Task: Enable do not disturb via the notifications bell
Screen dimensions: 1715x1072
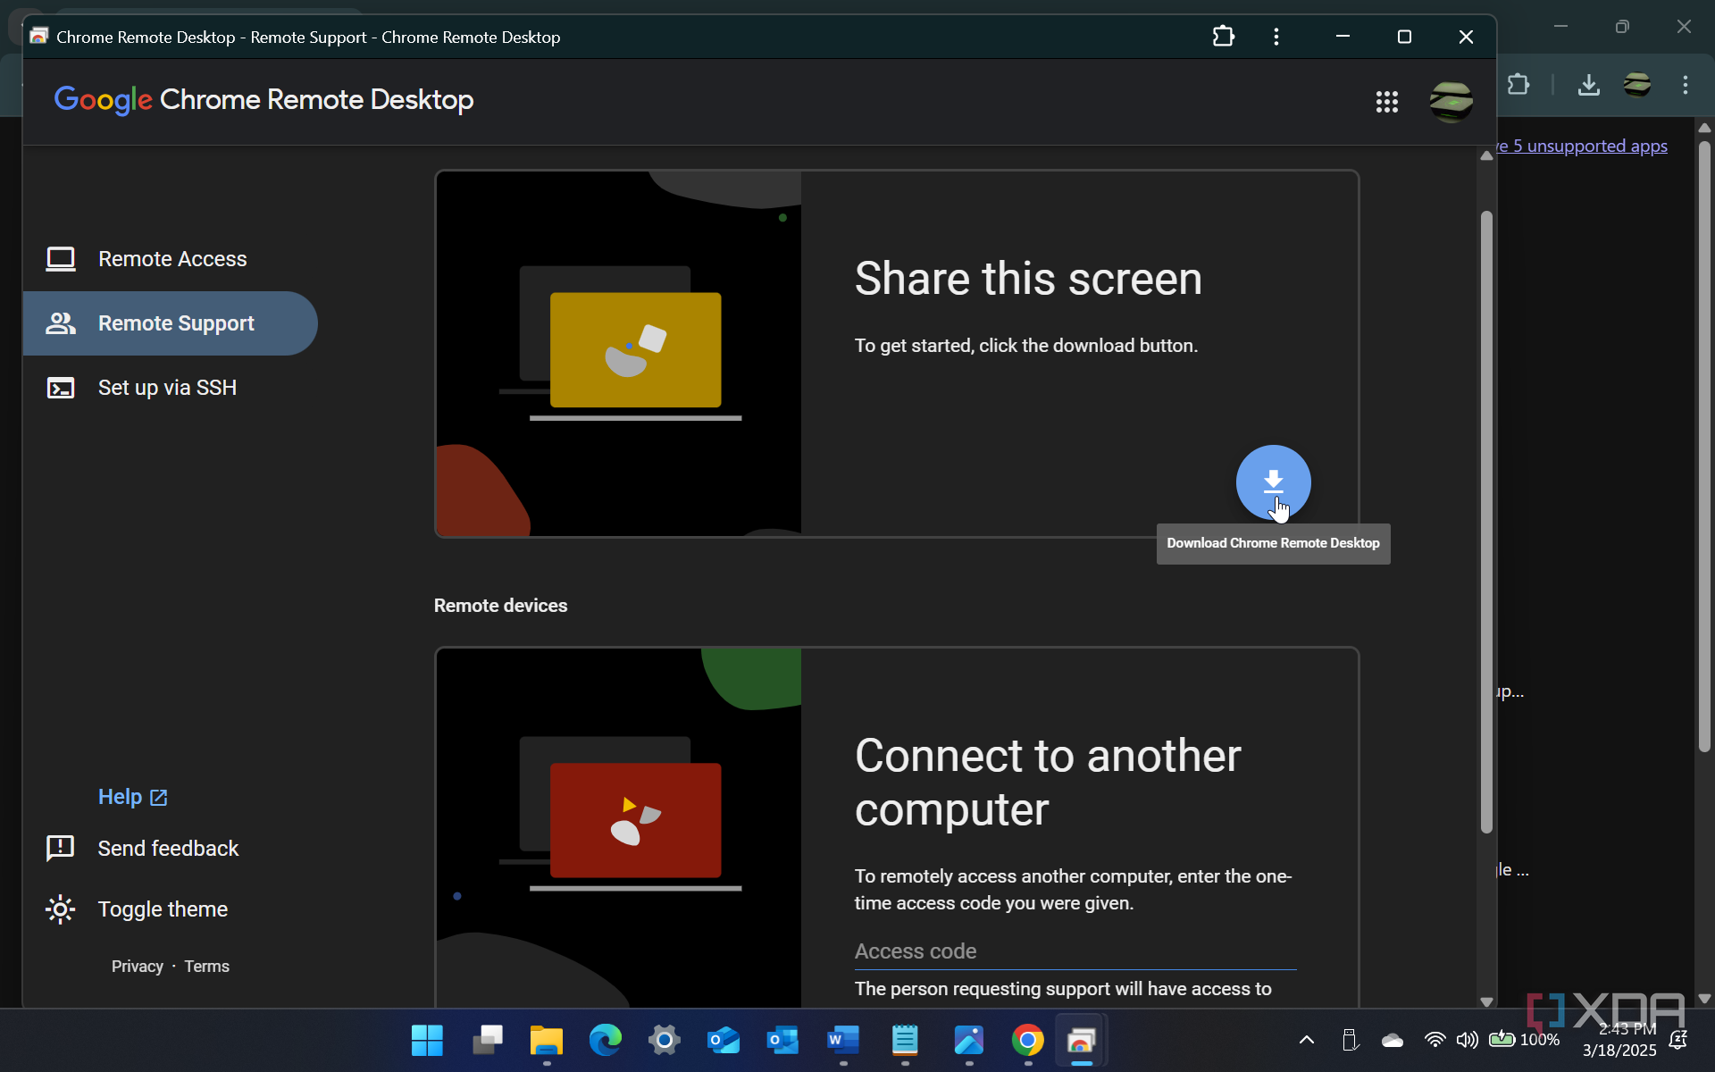Action: [1677, 1040]
